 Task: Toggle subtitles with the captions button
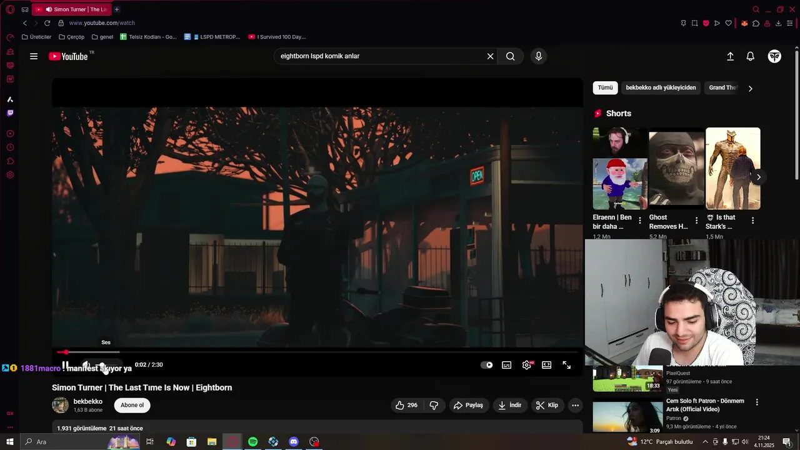(x=507, y=365)
